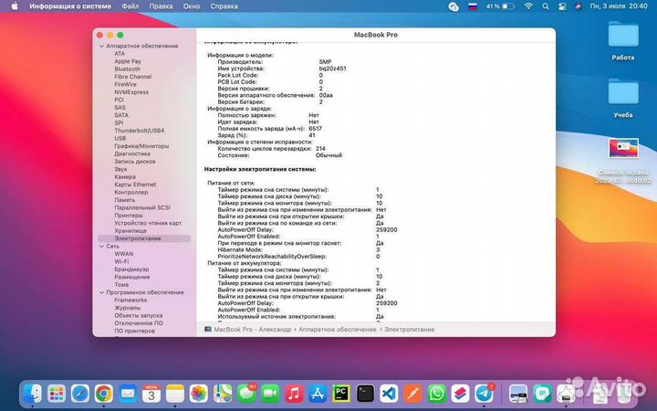Select Bluetooth in the sidebar
Screen dimensions: 657x411
click(128, 68)
